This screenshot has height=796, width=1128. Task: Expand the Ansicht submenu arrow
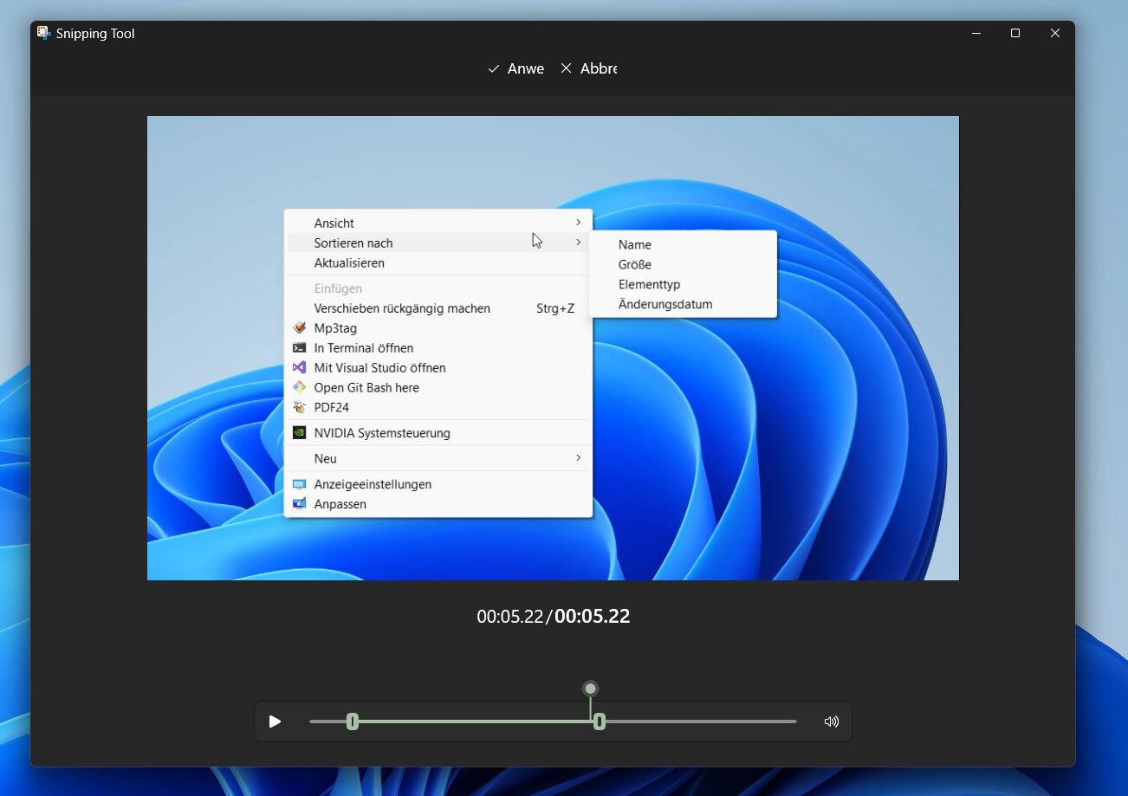coord(578,223)
